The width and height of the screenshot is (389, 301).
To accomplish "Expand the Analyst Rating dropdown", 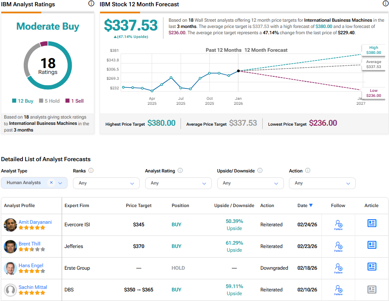I will tap(178, 183).
